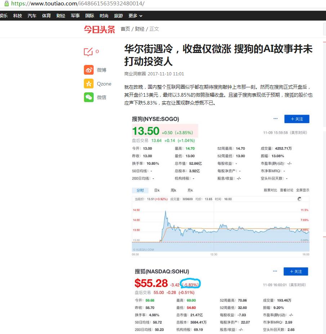Screen dimensions: 326x334
Task: Select 财经 in the top navigation
Action: coord(61,16)
